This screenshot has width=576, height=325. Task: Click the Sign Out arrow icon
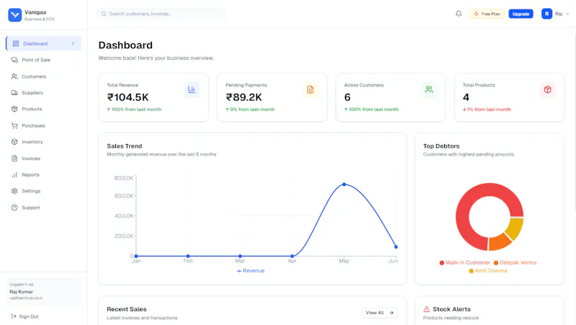14,316
